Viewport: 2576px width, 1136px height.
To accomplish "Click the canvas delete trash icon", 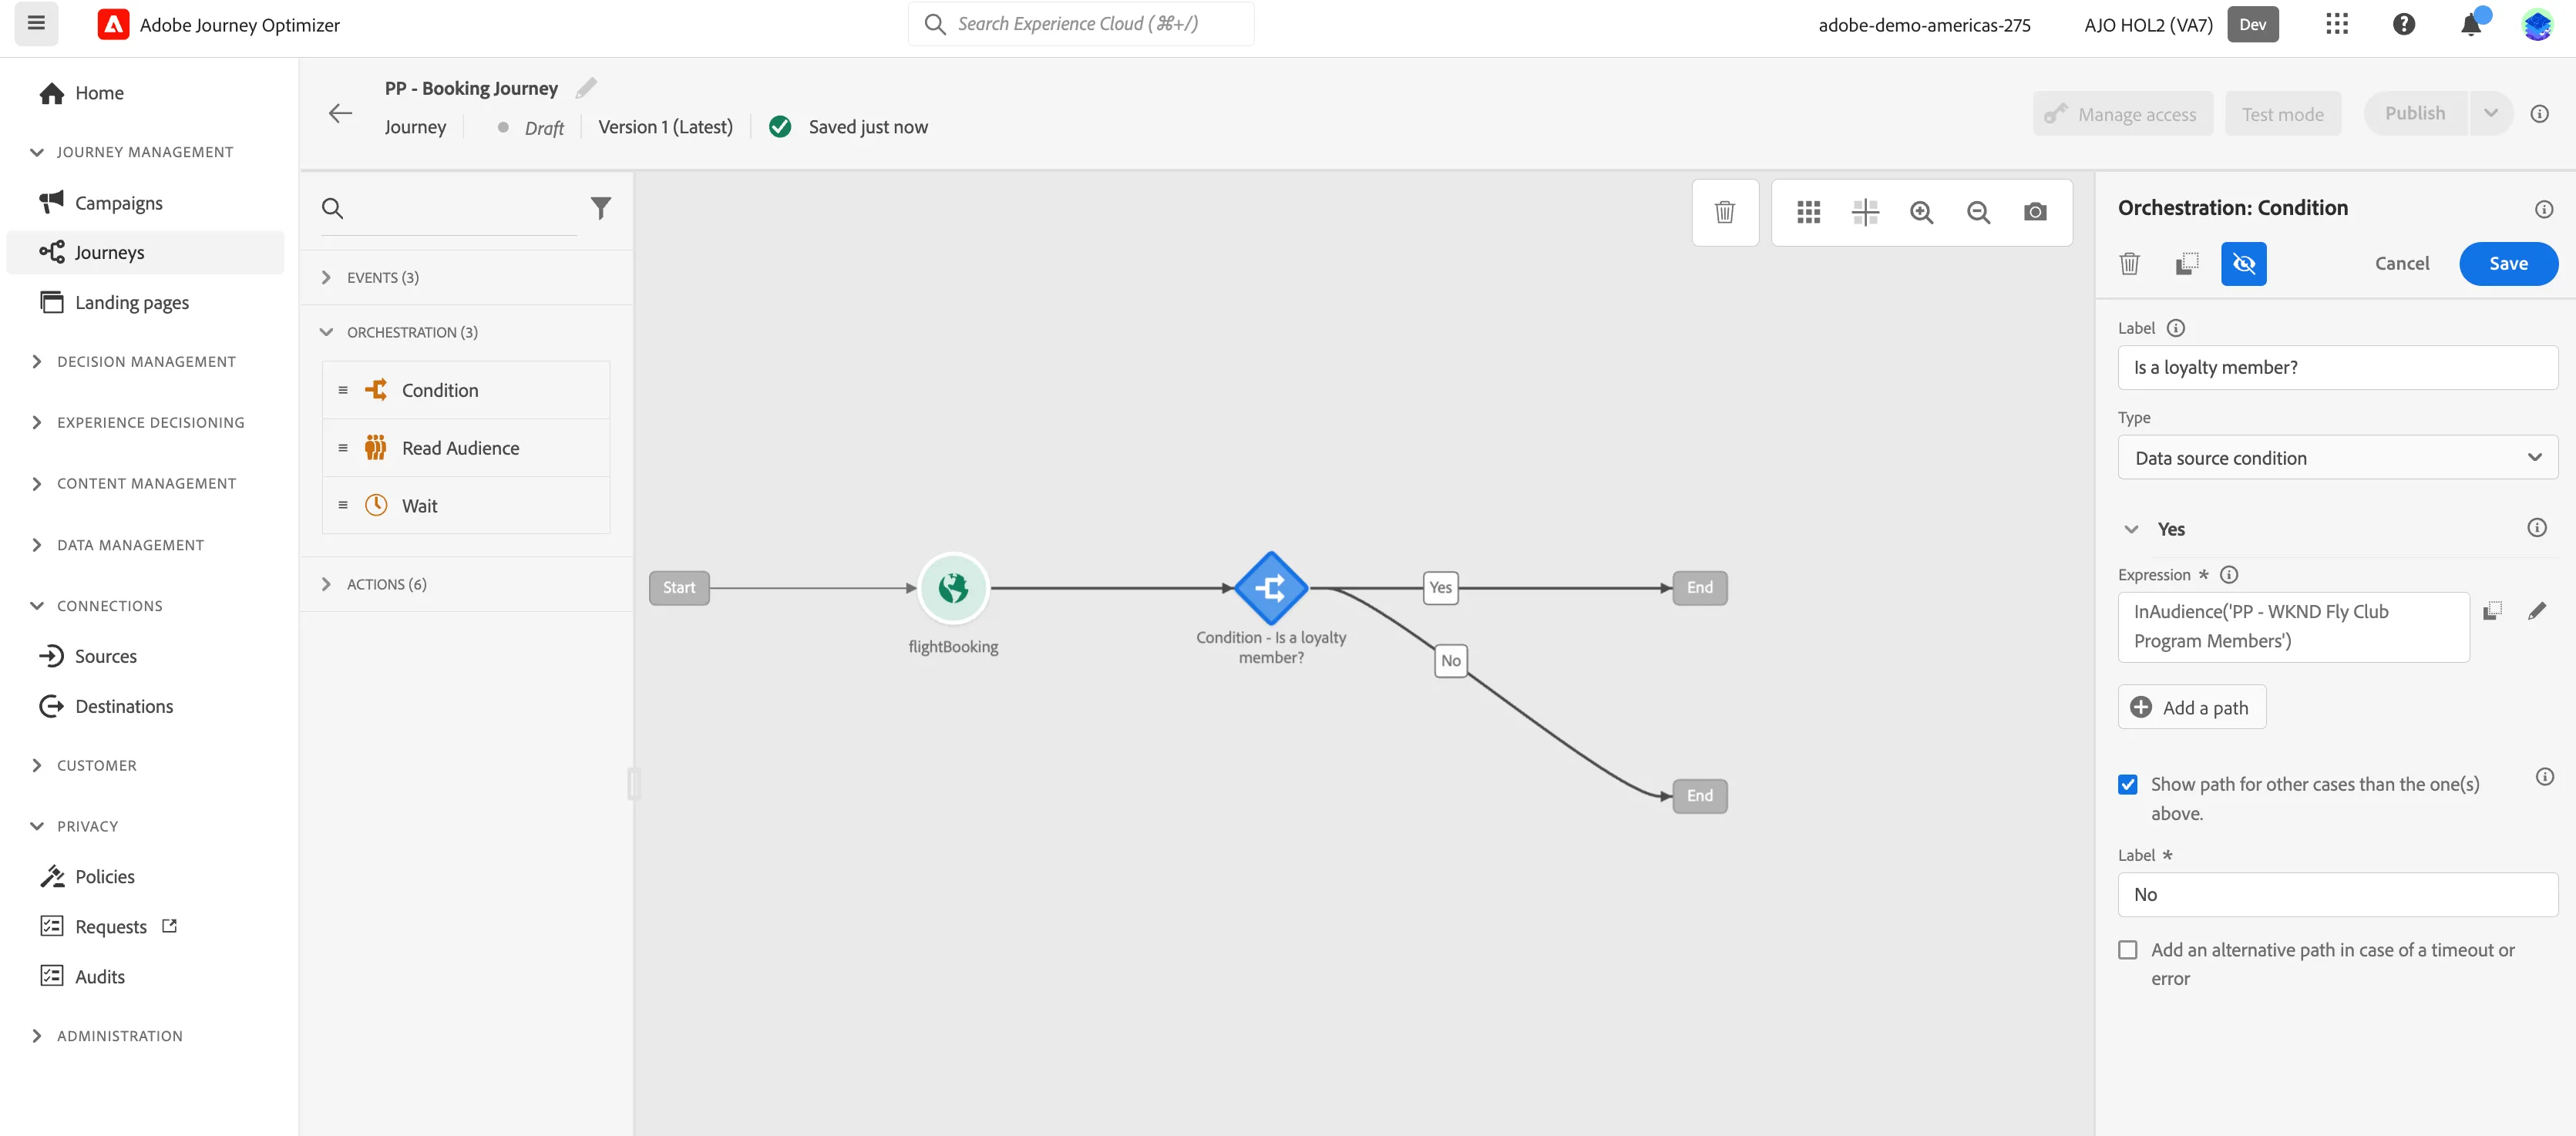I will (1725, 212).
